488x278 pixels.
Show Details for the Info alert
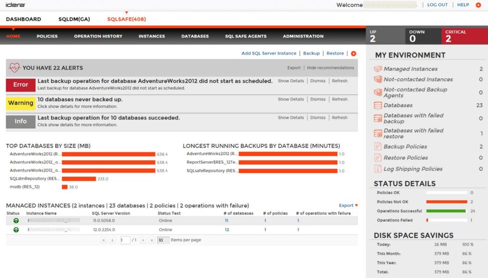[291, 117]
